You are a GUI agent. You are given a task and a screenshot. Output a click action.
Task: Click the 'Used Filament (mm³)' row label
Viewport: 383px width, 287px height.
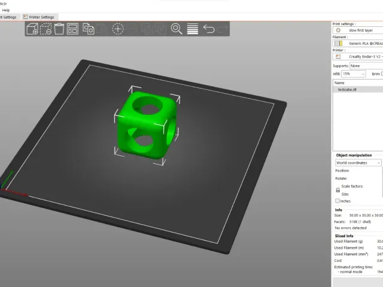click(351, 254)
